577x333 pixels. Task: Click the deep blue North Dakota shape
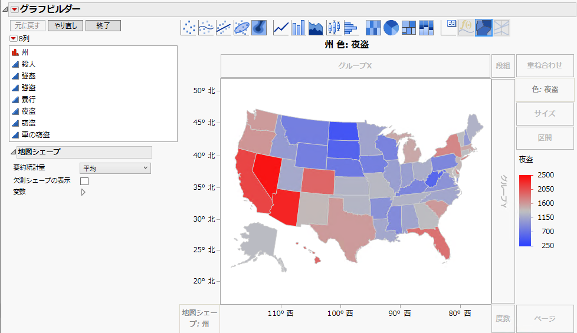point(343,131)
